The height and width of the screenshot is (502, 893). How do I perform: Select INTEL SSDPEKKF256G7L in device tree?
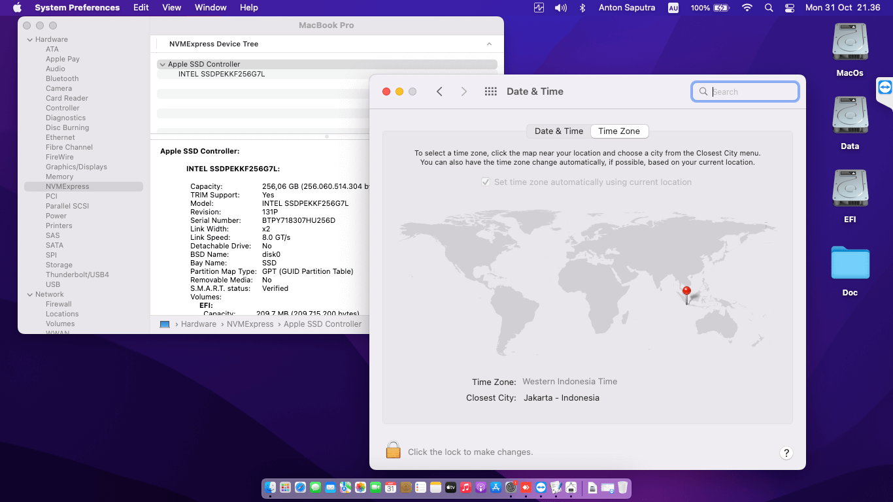point(222,75)
